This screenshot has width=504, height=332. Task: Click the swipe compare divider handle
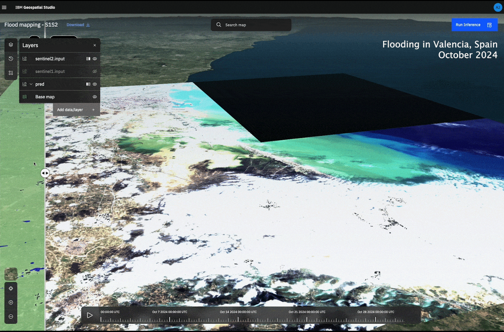45,173
